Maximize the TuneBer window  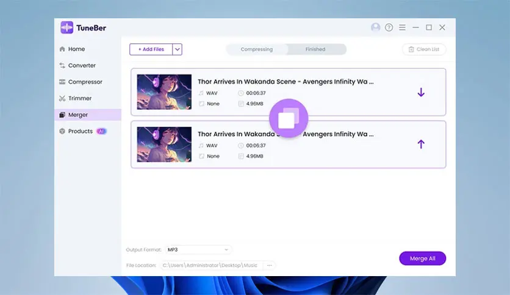tap(429, 27)
